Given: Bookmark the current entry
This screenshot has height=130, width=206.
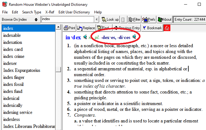Looking at the screenshot, I should (152, 28).
